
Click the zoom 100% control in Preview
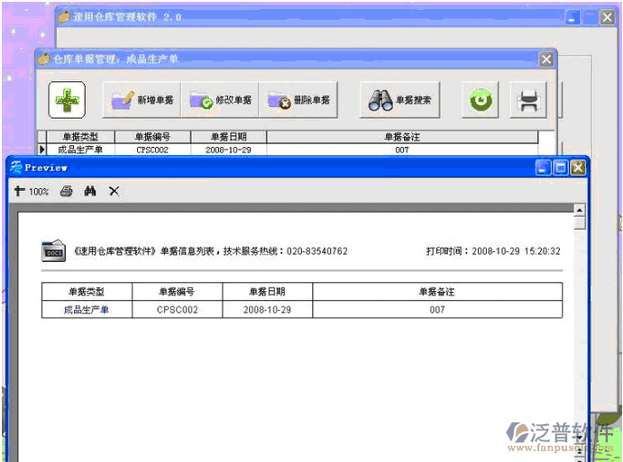(x=32, y=192)
